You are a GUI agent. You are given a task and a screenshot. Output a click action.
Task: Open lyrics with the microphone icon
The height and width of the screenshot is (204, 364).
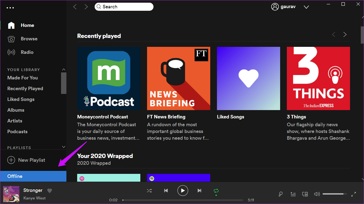[x=280, y=194]
